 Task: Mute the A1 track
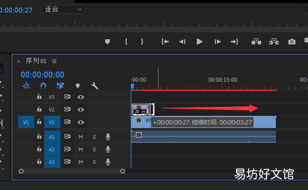click(x=81, y=137)
